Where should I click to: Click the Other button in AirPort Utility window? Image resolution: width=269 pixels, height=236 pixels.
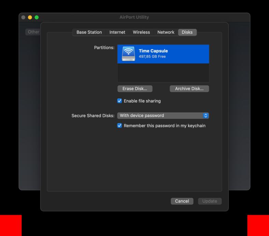pos(33,32)
